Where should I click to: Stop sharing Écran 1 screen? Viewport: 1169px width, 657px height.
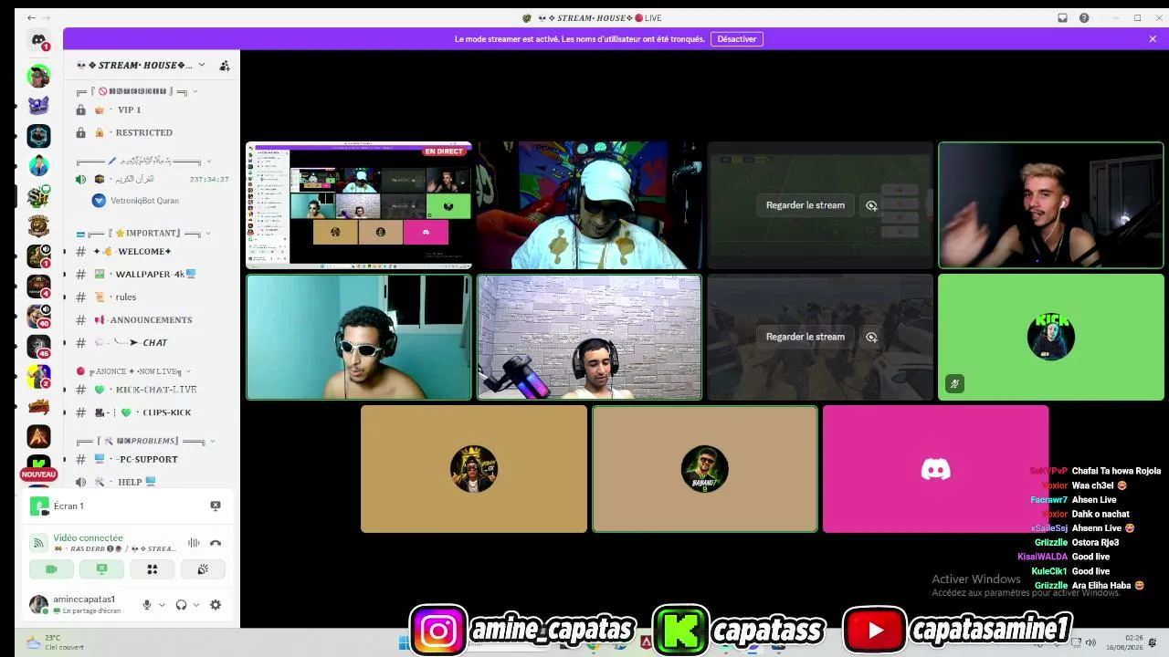(216, 506)
